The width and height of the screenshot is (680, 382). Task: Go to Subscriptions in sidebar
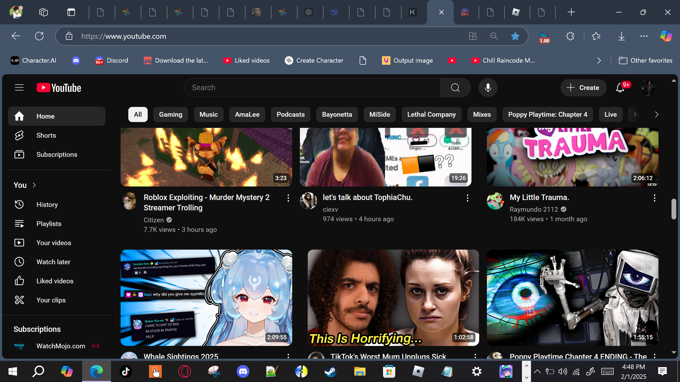pyautogui.click(x=57, y=154)
